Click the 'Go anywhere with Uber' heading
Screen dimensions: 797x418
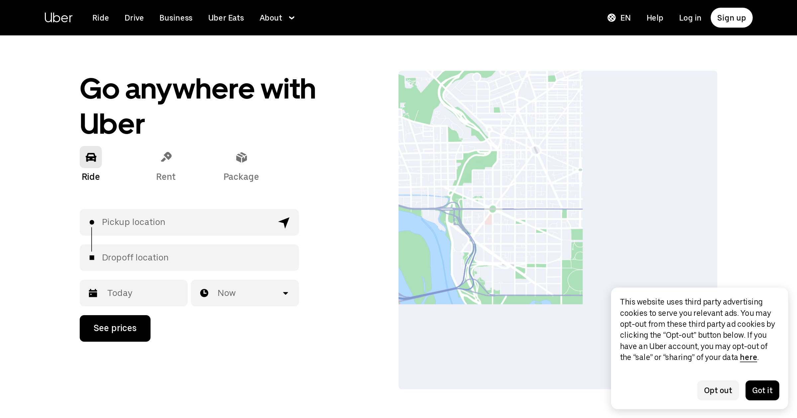tap(198, 106)
